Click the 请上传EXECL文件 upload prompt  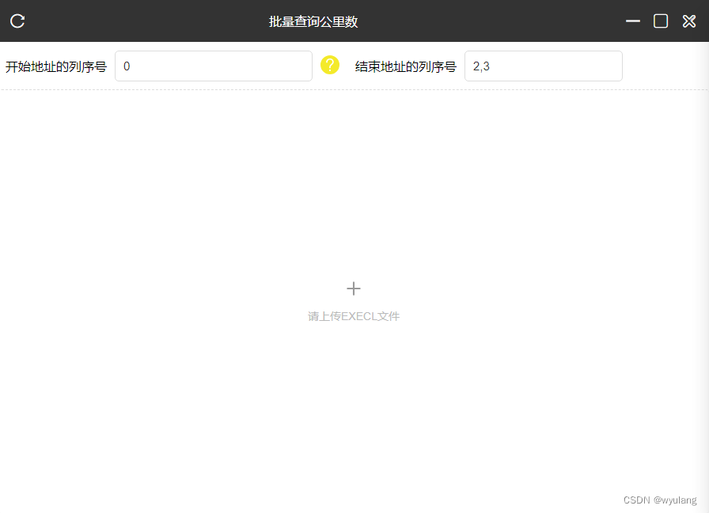pyautogui.click(x=354, y=316)
